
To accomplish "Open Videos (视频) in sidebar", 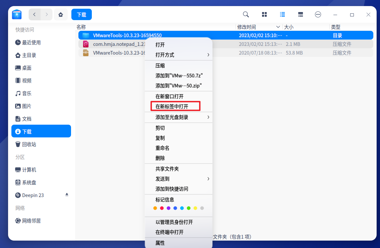I will (x=41, y=80).
